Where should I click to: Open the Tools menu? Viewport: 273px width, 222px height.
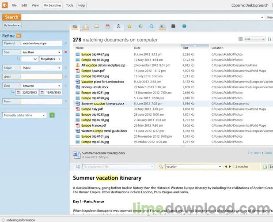70,6
